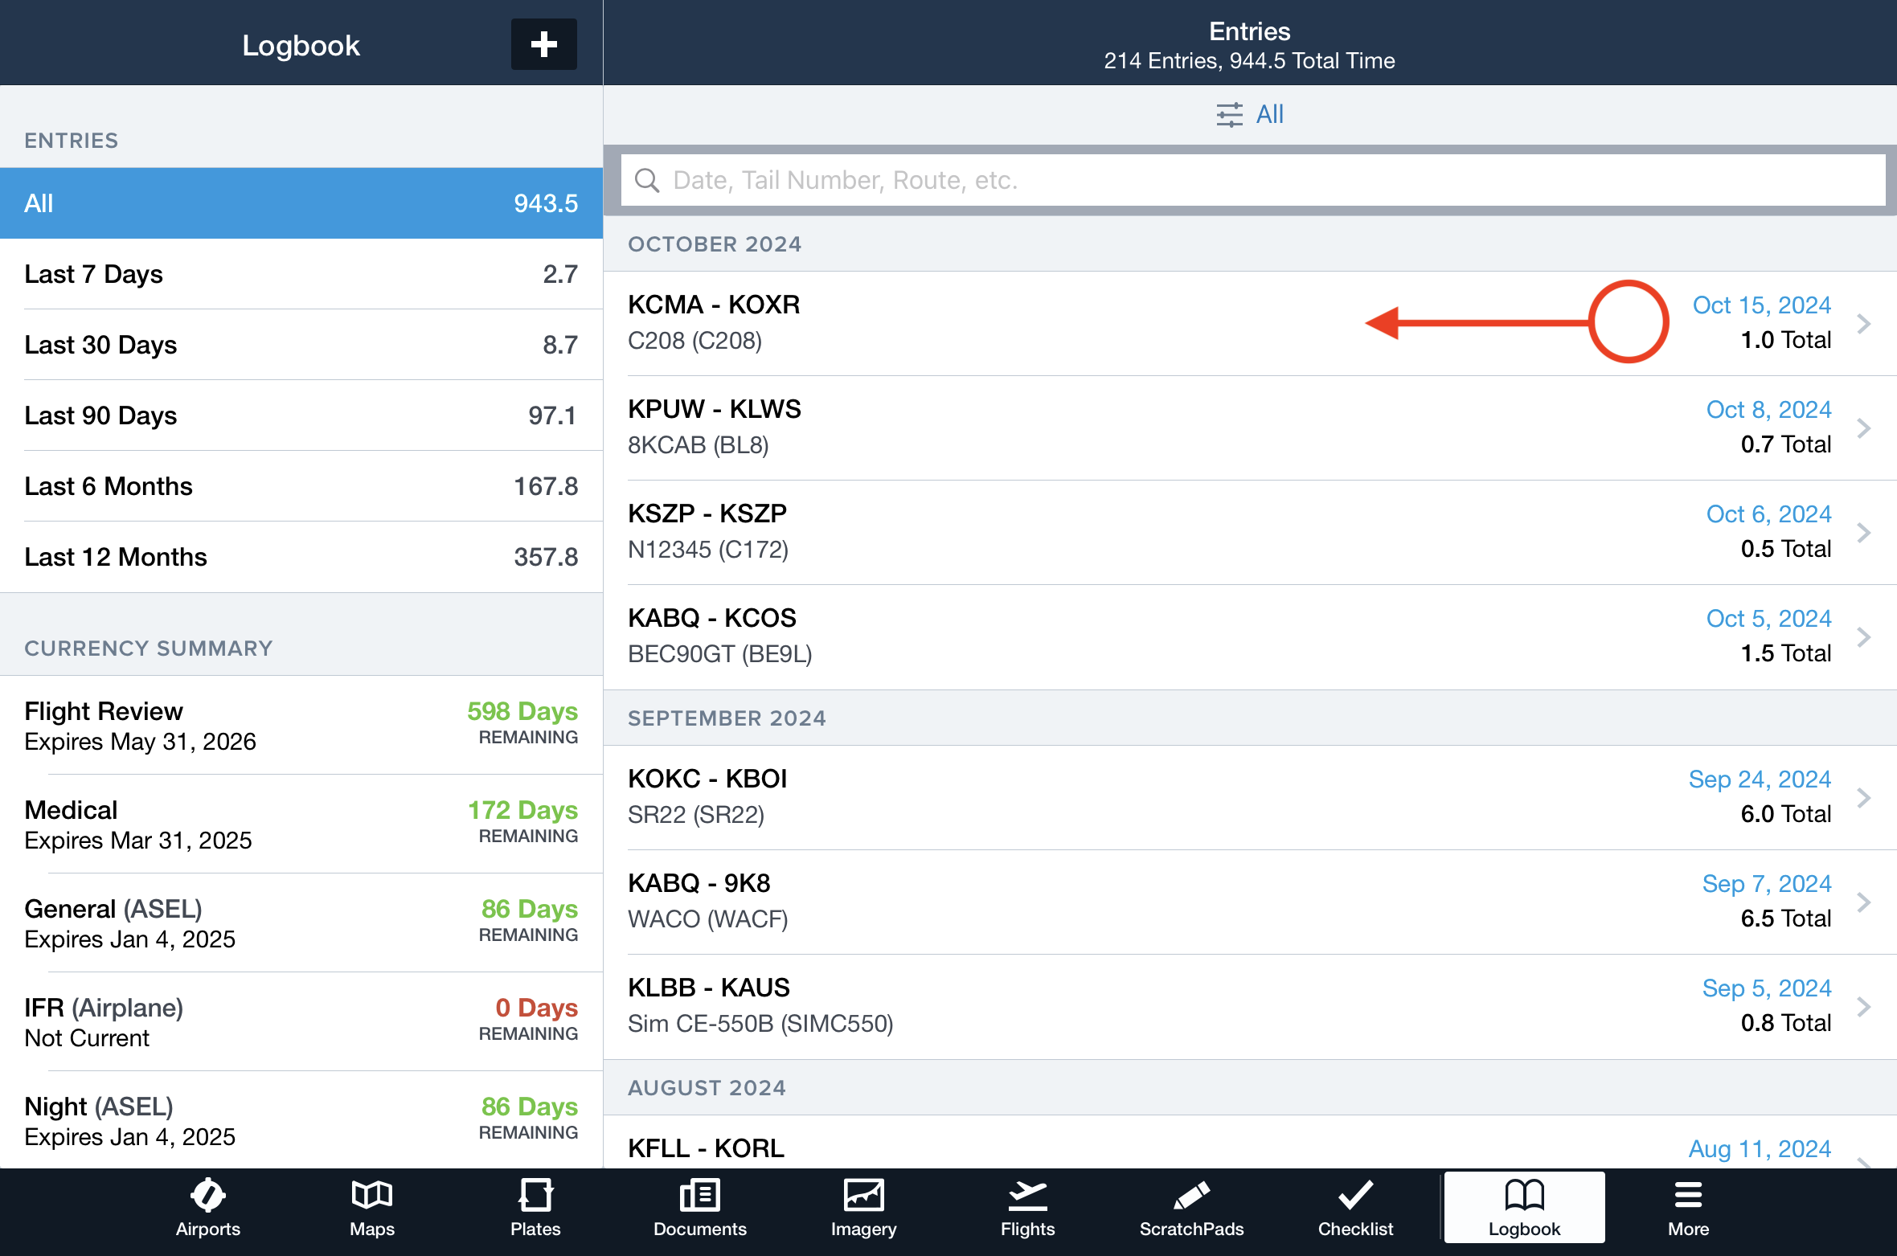Select Last 30 Days entries

pos(301,345)
